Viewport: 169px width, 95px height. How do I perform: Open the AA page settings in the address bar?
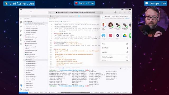pos(50,12)
